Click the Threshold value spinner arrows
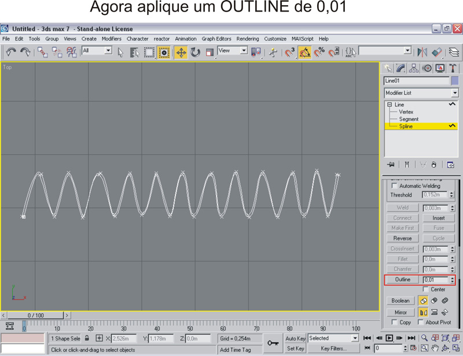The width and height of the screenshot is (463, 356). [x=451, y=195]
